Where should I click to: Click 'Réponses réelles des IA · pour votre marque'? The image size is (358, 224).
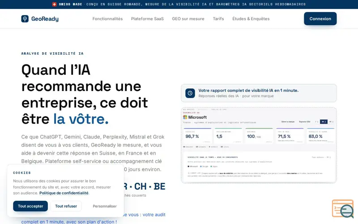[x=236, y=96]
